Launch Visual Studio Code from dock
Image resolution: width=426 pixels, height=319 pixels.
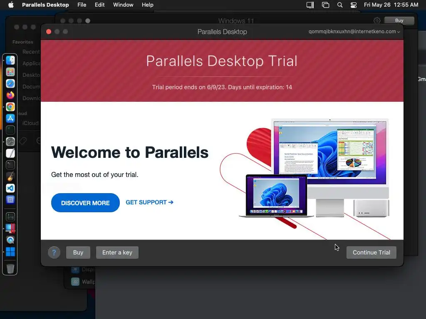[x=10, y=188]
